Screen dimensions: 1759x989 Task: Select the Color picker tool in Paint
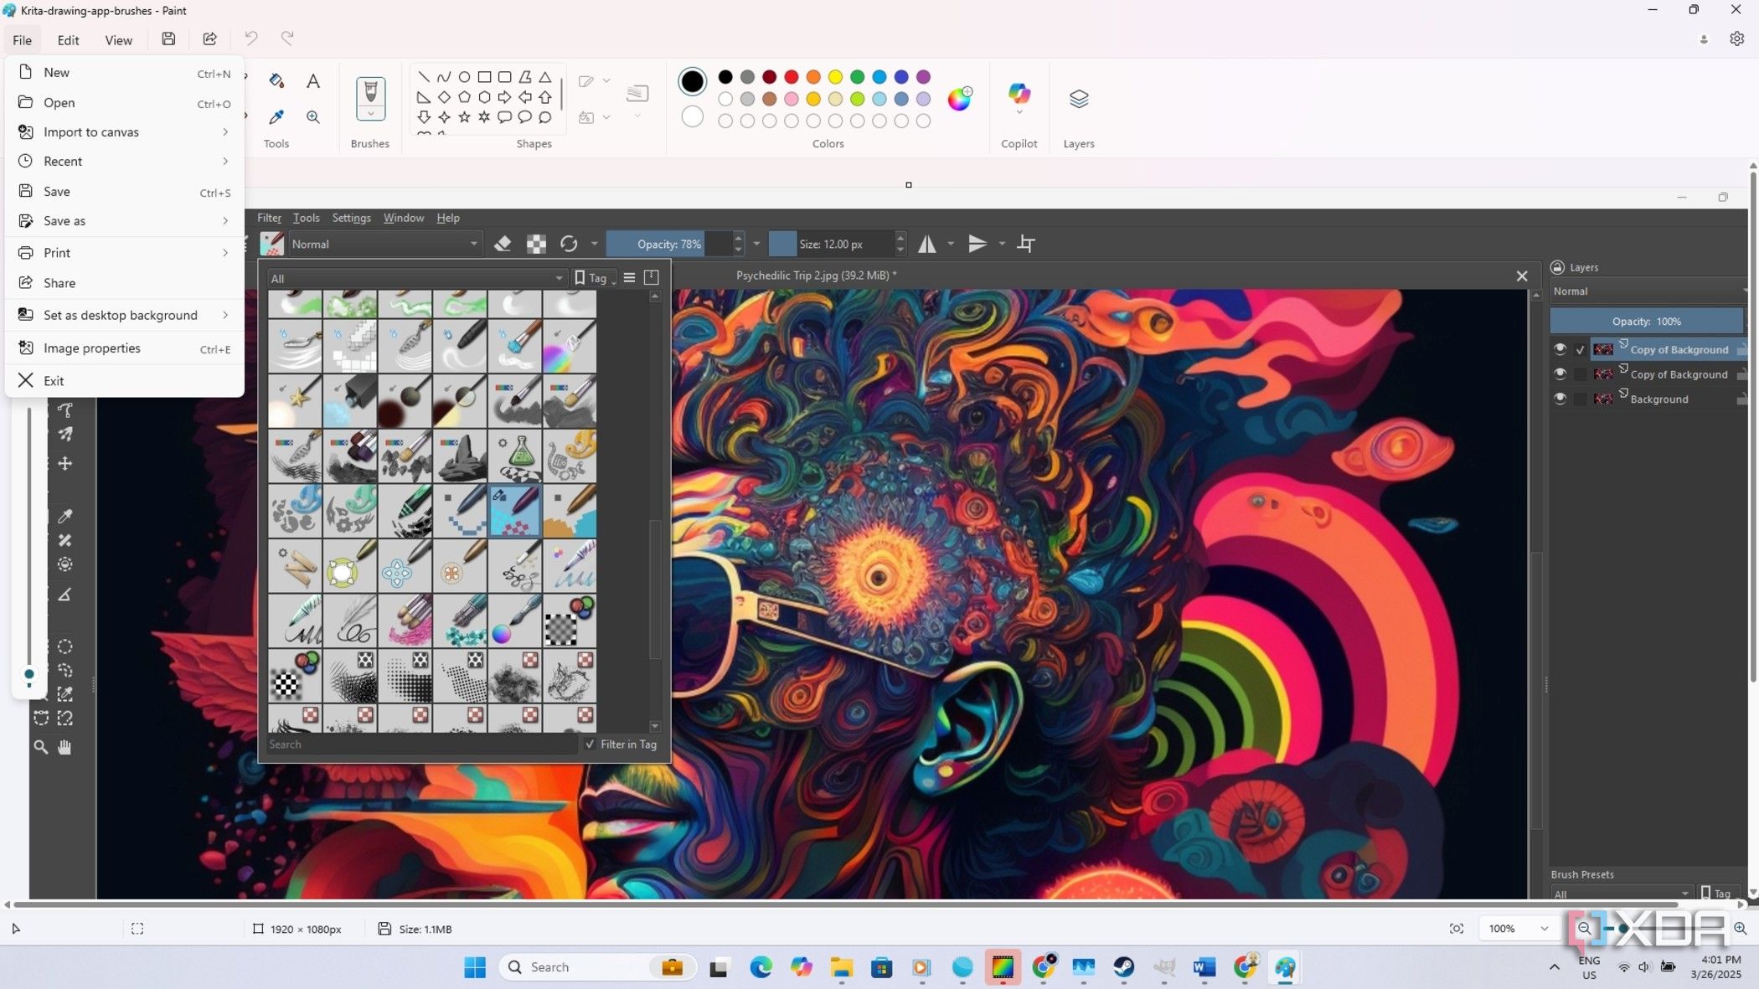pos(276,117)
